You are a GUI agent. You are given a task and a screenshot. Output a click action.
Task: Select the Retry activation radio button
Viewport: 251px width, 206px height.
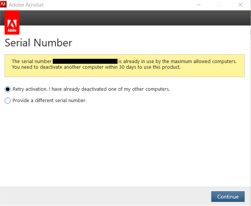[8, 89]
